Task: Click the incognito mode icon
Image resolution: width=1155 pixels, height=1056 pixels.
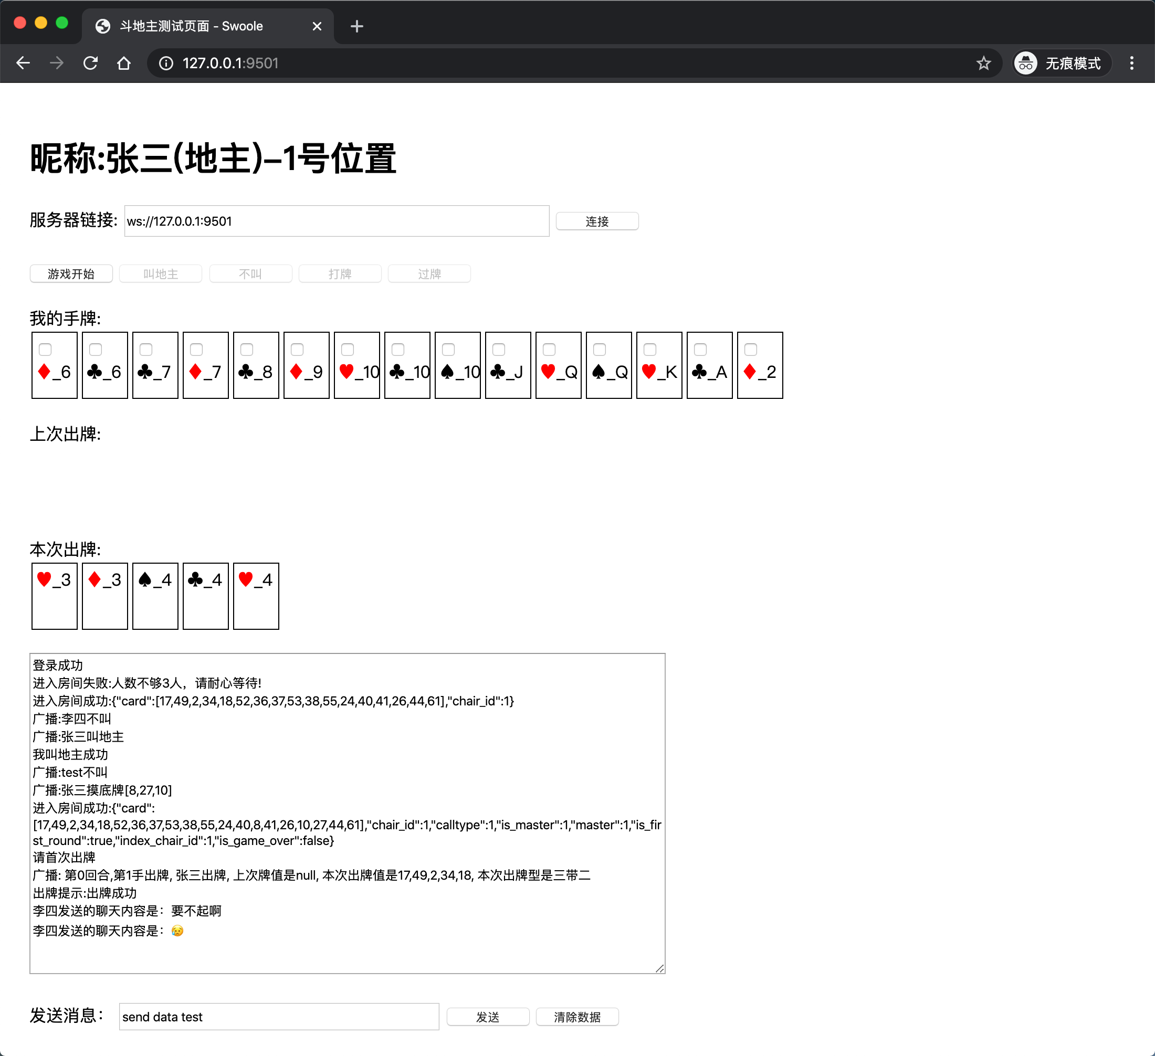Action: 1025,63
